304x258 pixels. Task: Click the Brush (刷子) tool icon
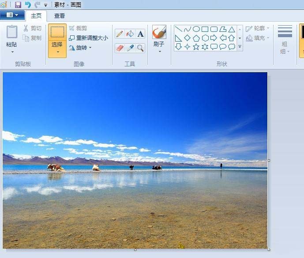(x=159, y=32)
